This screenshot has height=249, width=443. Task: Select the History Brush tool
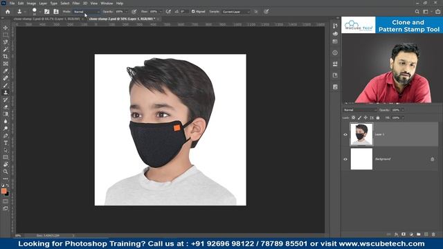coord(6,100)
